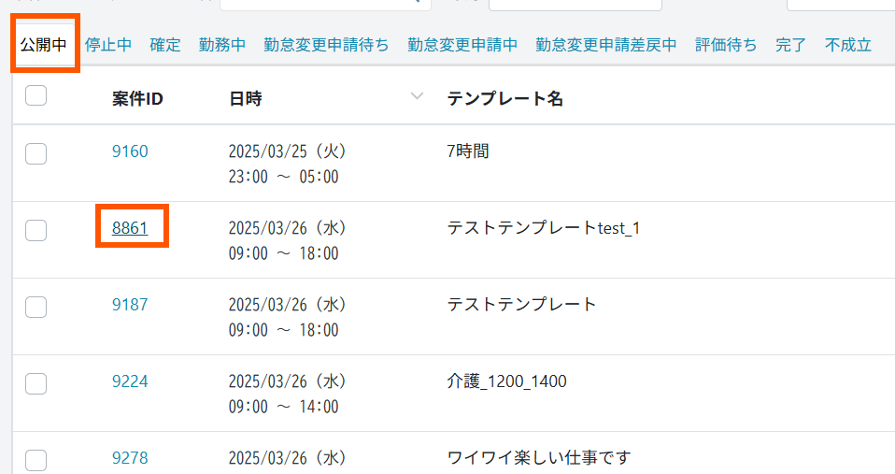Check the row checkbox for job 9160
Viewport: 895px width, 474px height.
tap(36, 154)
